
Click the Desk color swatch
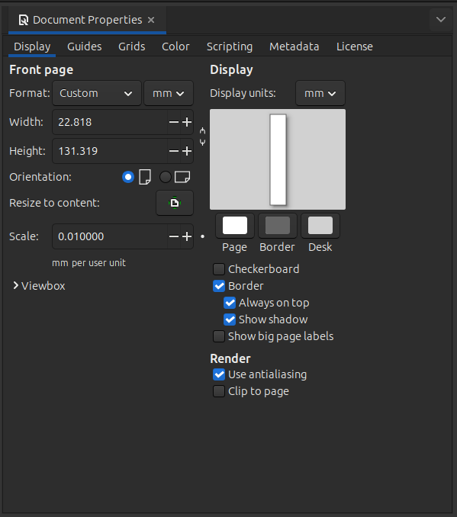coord(320,226)
